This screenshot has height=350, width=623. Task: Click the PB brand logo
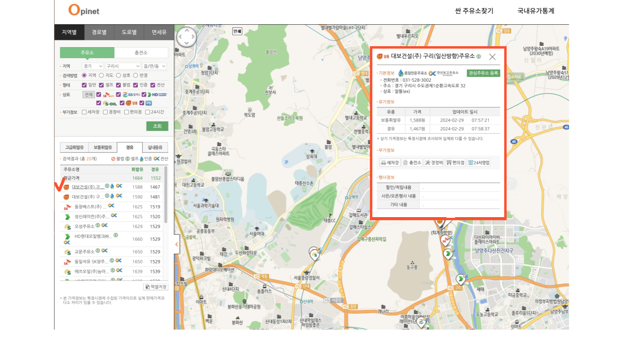pyautogui.click(x=149, y=103)
